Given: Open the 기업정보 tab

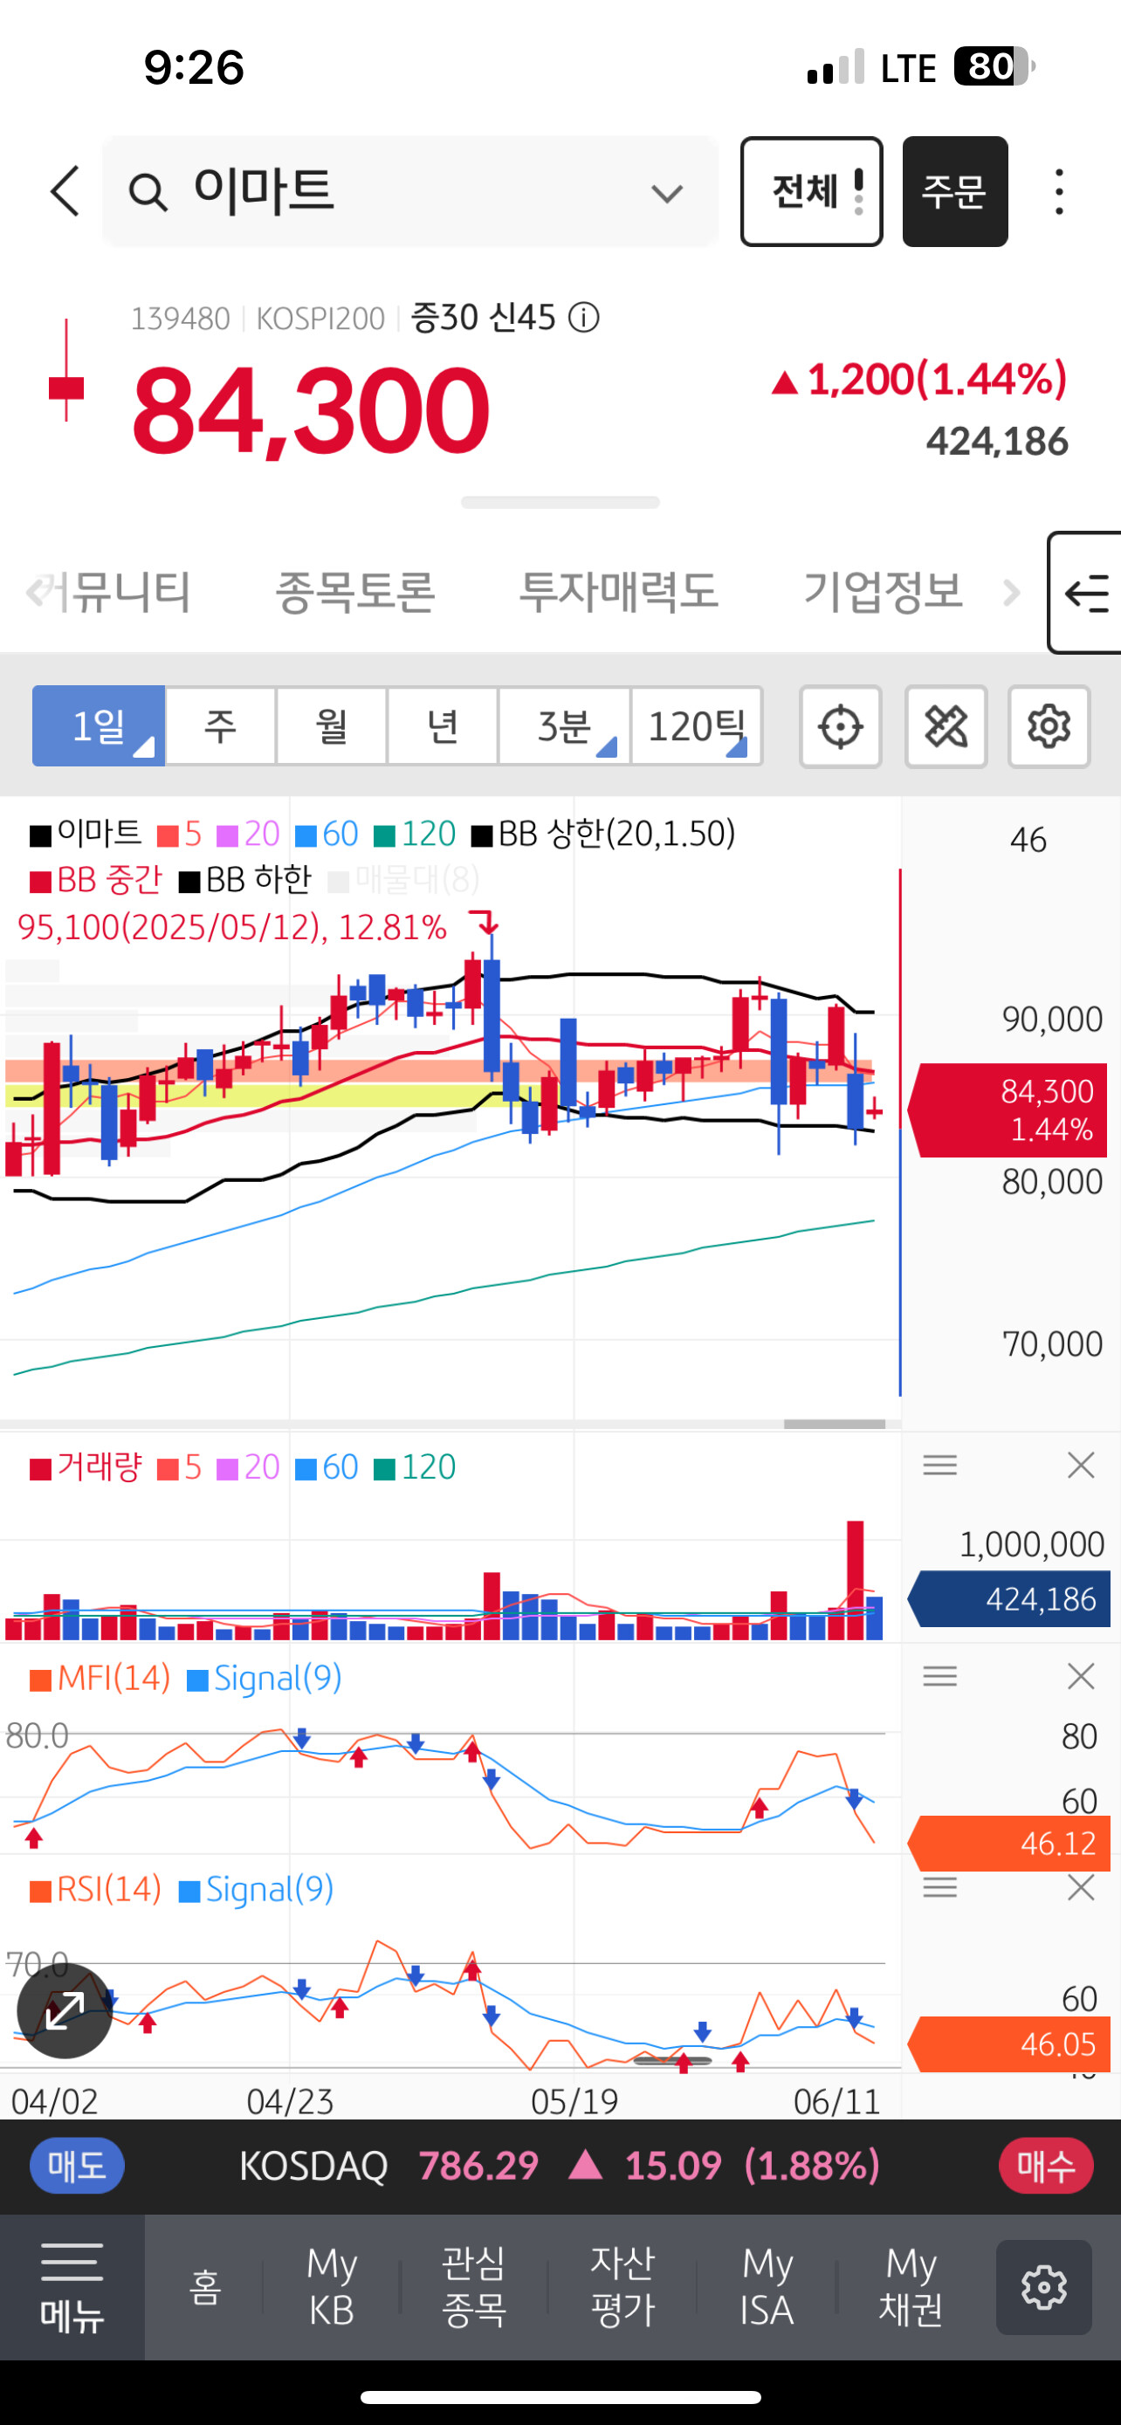Looking at the screenshot, I should (x=883, y=592).
